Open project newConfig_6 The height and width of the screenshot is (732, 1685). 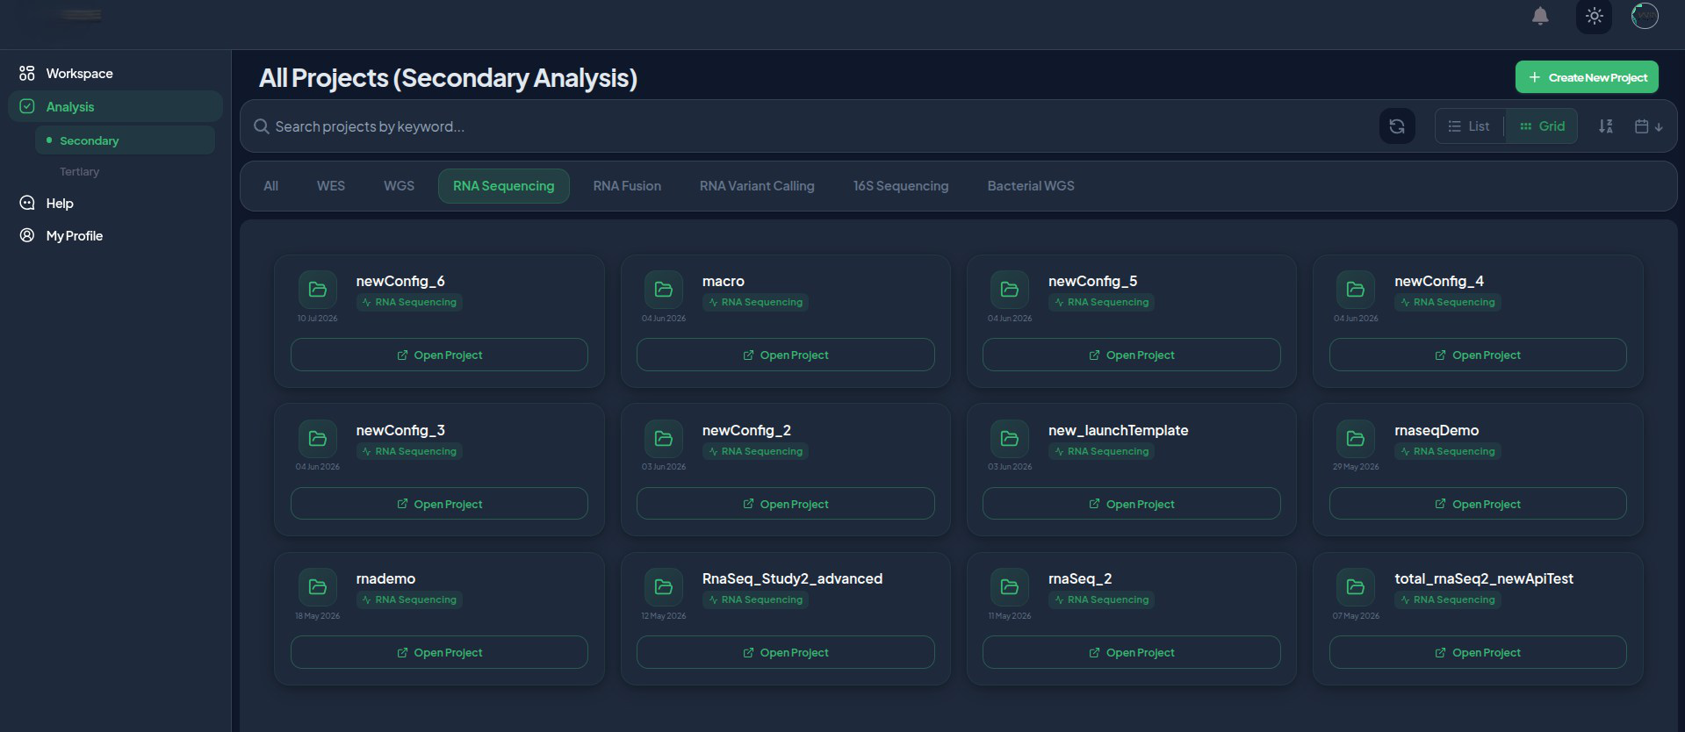(x=439, y=355)
